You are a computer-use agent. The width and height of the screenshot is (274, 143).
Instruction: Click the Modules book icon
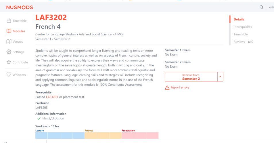pos(9,31)
